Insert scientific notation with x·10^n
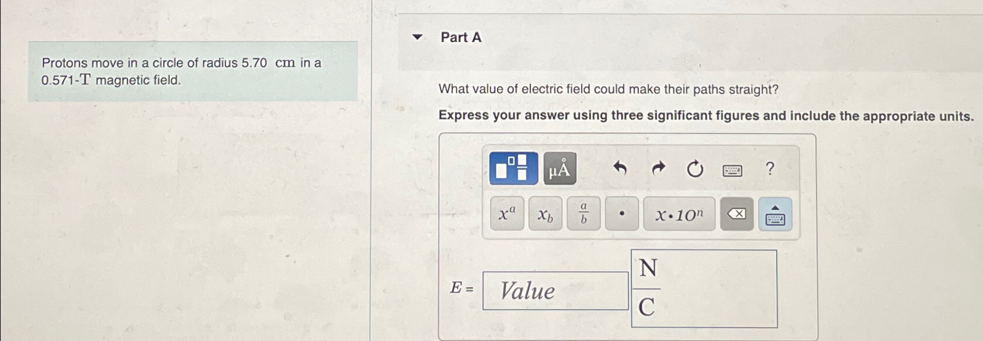Image resolution: width=983 pixels, height=341 pixels. click(x=679, y=214)
